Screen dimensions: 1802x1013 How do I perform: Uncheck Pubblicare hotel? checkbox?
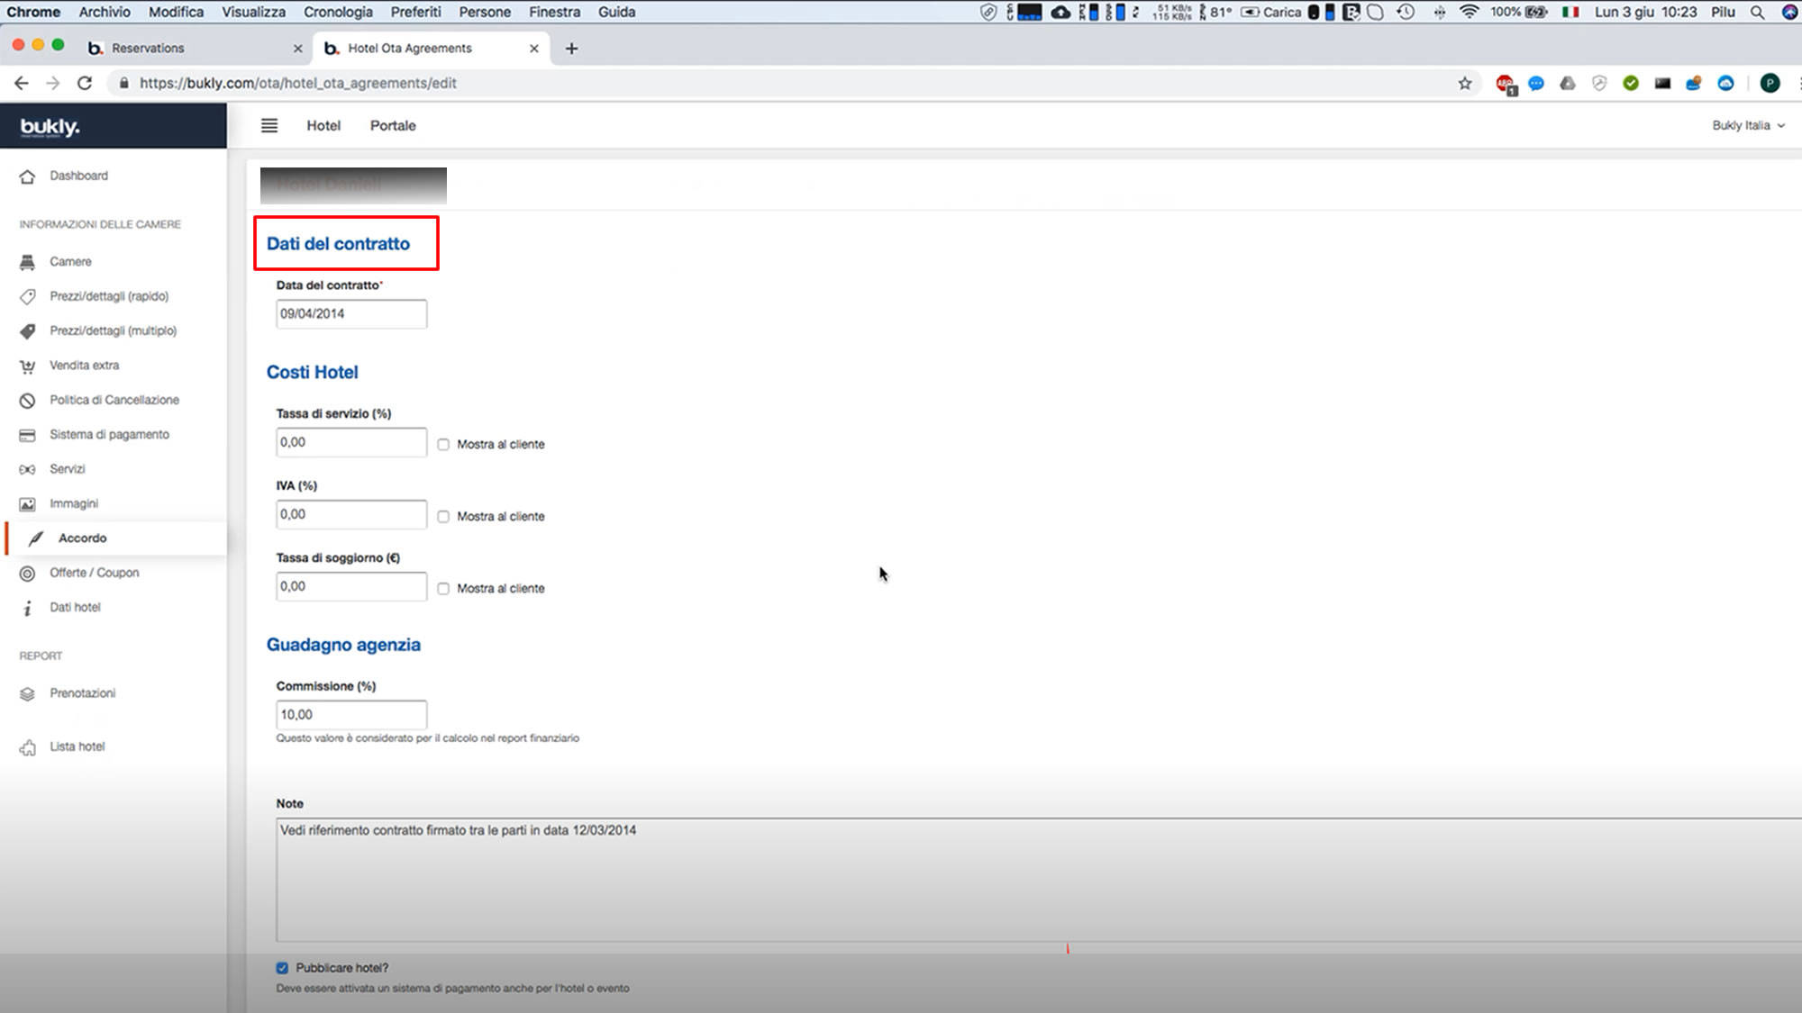click(x=282, y=968)
